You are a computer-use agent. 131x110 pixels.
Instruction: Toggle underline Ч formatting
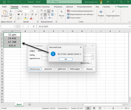pyautogui.click(x=25, y=15)
